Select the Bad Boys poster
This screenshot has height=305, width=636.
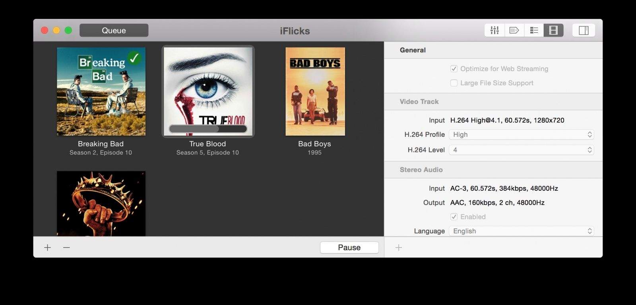[315, 92]
